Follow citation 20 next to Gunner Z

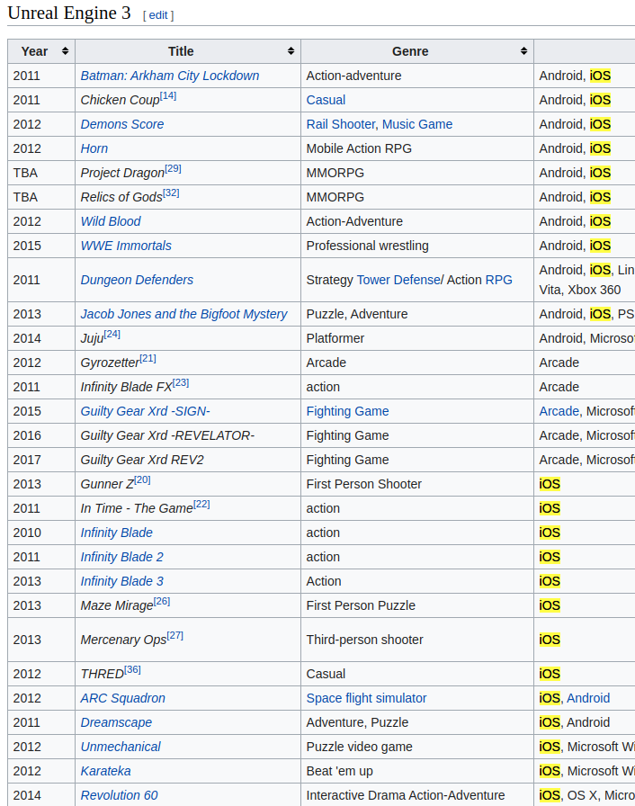[x=142, y=479]
